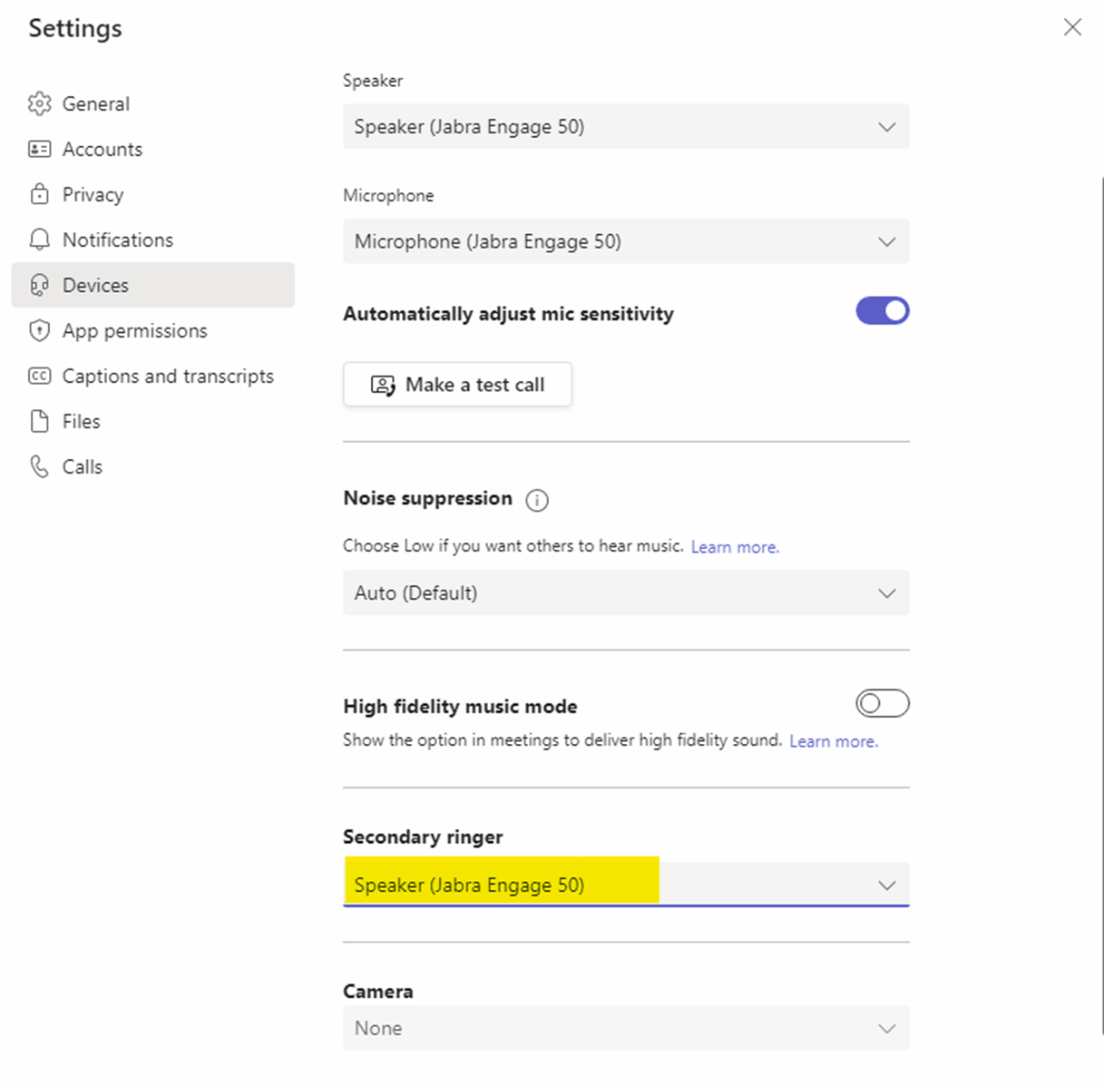Toggle the App permissions shield icon setting
Viewport: 1104px width, 1086px height.
point(40,330)
